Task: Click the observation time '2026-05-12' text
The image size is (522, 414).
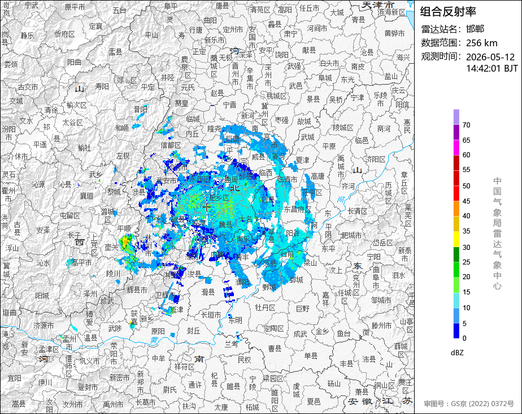Action: pos(490,57)
